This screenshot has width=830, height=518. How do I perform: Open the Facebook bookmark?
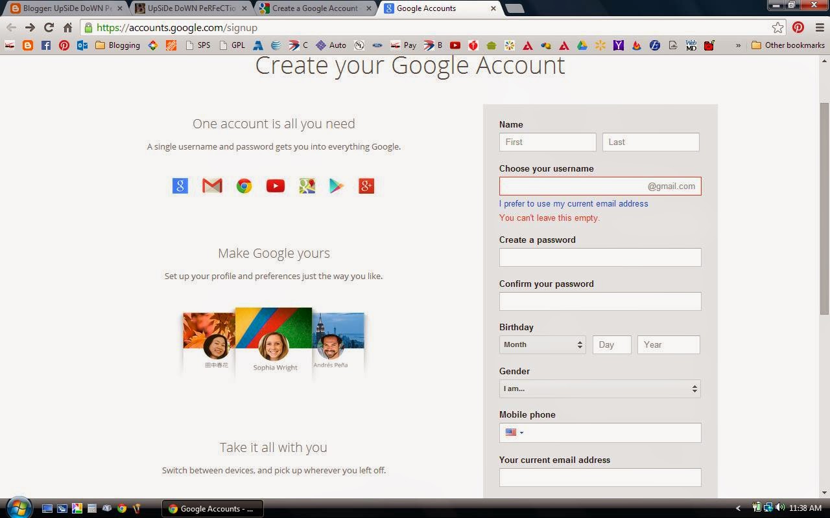tap(45, 45)
